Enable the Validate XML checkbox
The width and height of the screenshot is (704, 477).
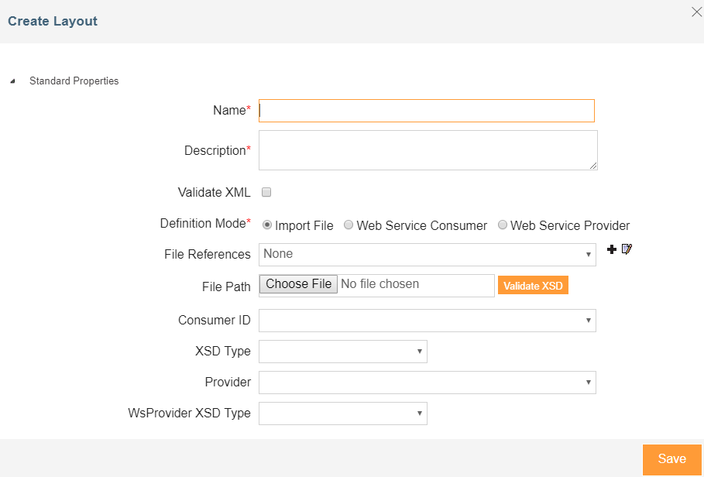click(266, 192)
